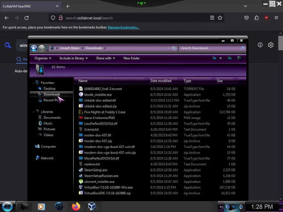
Task: Open Firefox list all tabs dropdown
Action: 245,6
